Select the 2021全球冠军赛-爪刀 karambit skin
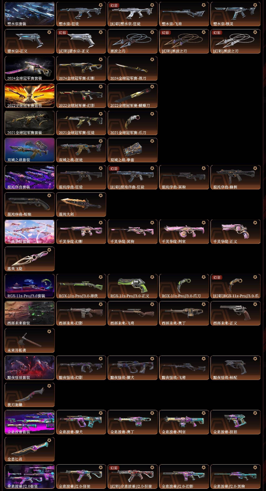 pyautogui.click(x=133, y=123)
